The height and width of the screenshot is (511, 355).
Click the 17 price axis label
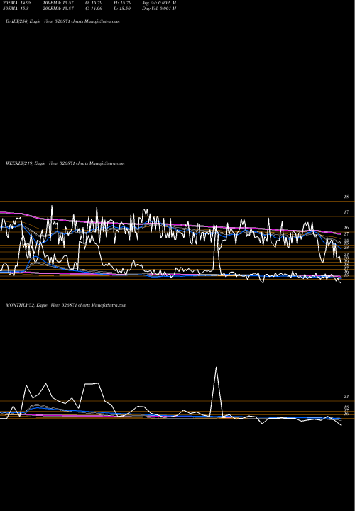(x=346, y=212)
